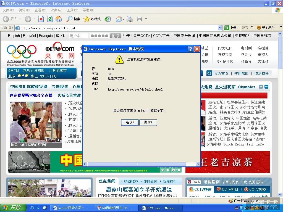Expand the chevron beside 安全助手
Image resolution: width=283 pixels, height=212 pixels.
tap(281, 27)
